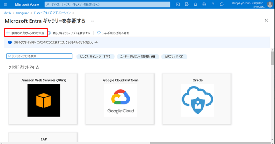Open the feedback smiley icon
Viewport: 275px width, 144px height.
[222, 4]
